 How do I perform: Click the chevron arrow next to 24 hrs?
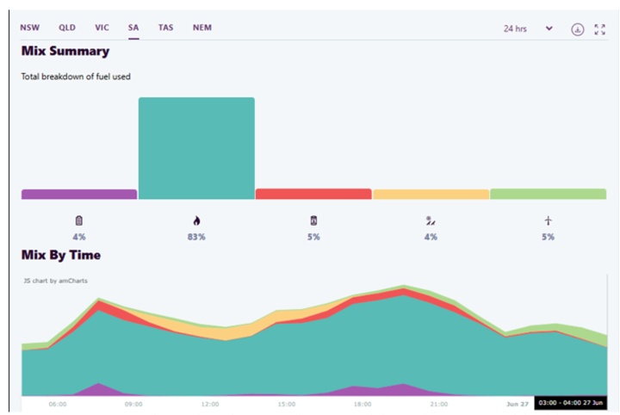coord(549,28)
